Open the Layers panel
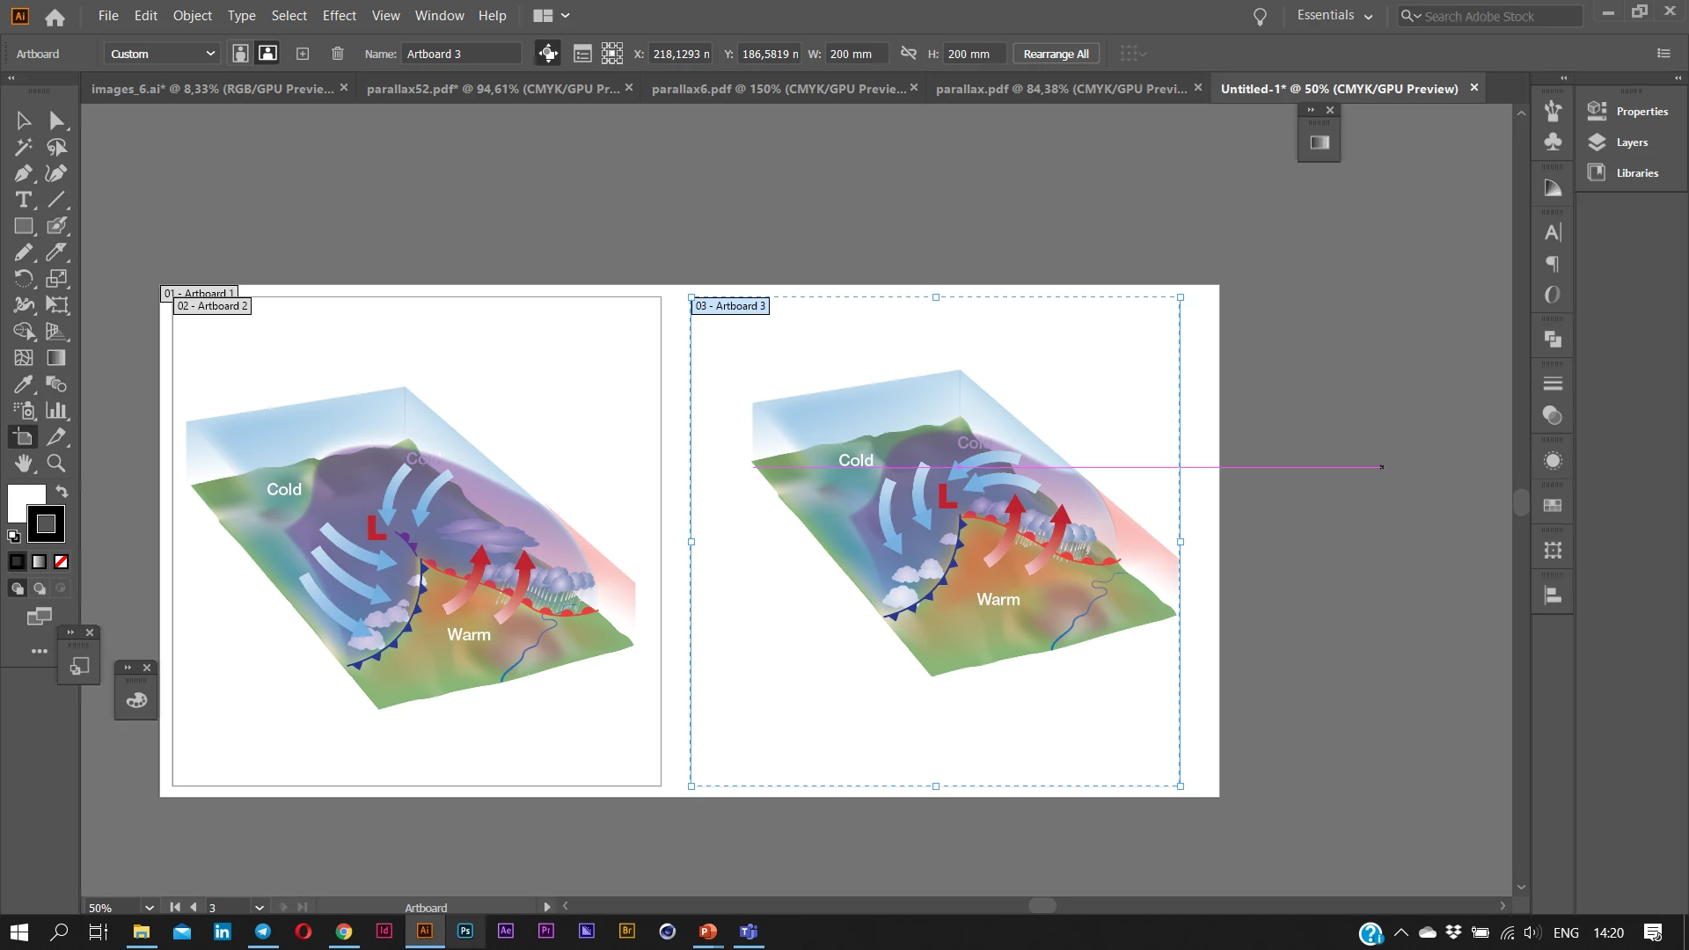The width and height of the screenshot is (1689, 950). pyautogui.click(x=1631, y=142)
